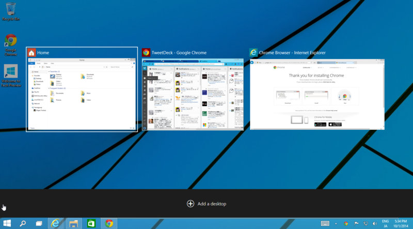
Task: Switch the ENG input language indicator
Action: [x=385, y=224]
